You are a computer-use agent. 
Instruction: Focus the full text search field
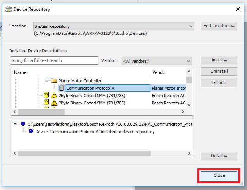coord(54,61)
